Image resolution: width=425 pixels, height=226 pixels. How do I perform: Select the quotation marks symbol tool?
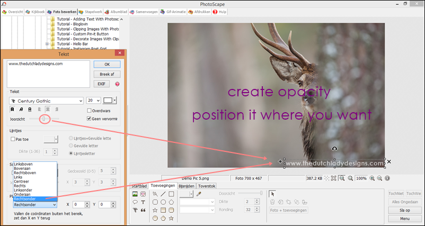(143, 210)
